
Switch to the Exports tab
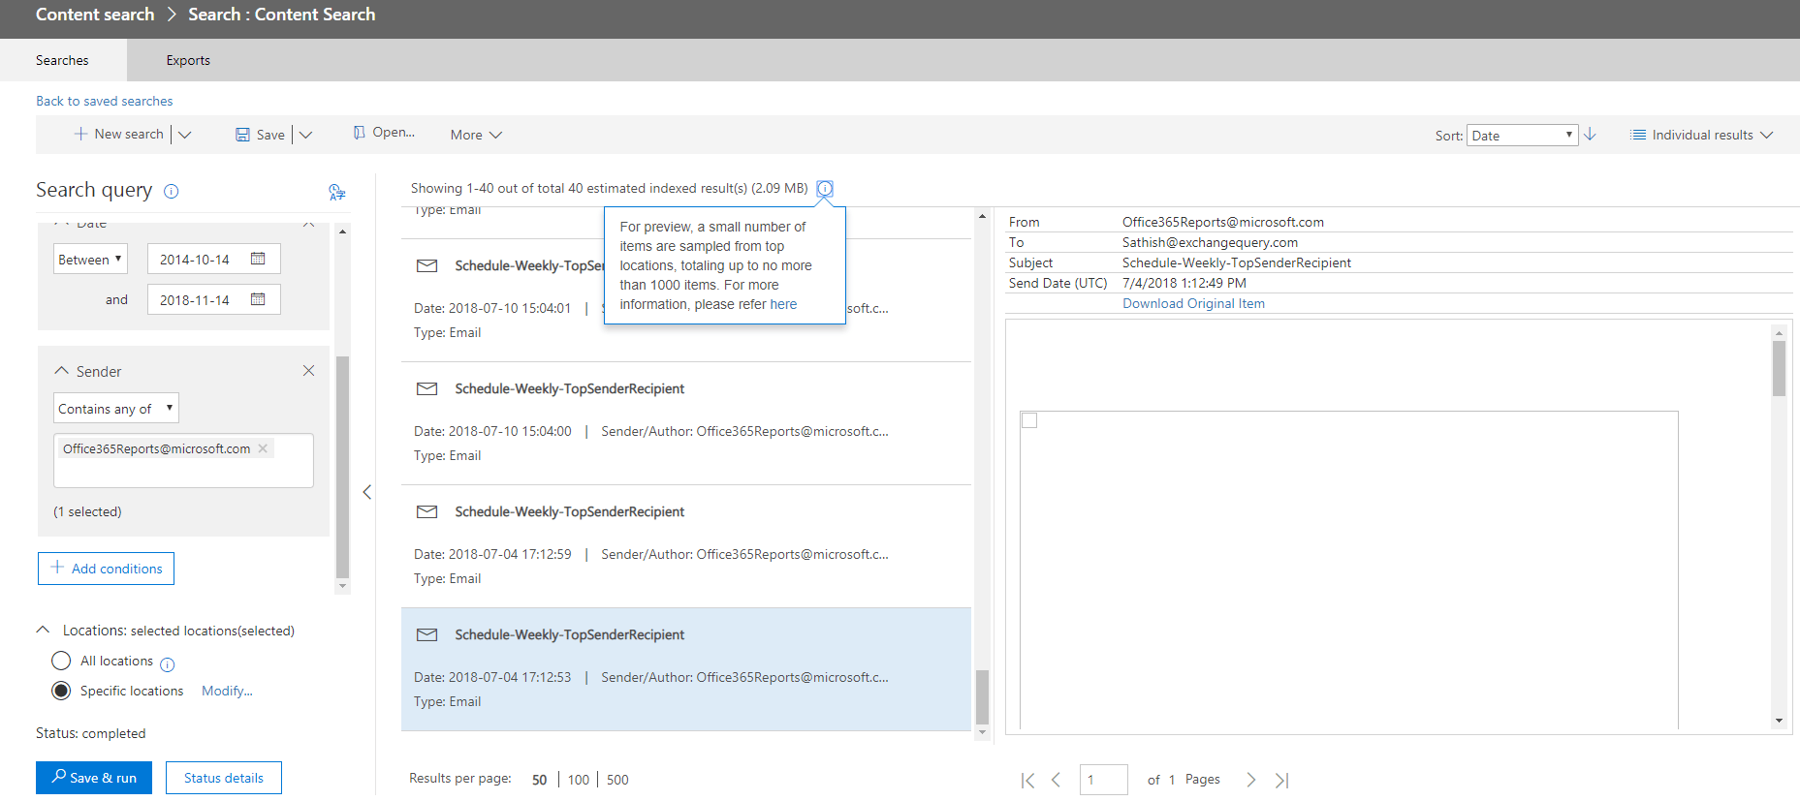click(188, 60)
